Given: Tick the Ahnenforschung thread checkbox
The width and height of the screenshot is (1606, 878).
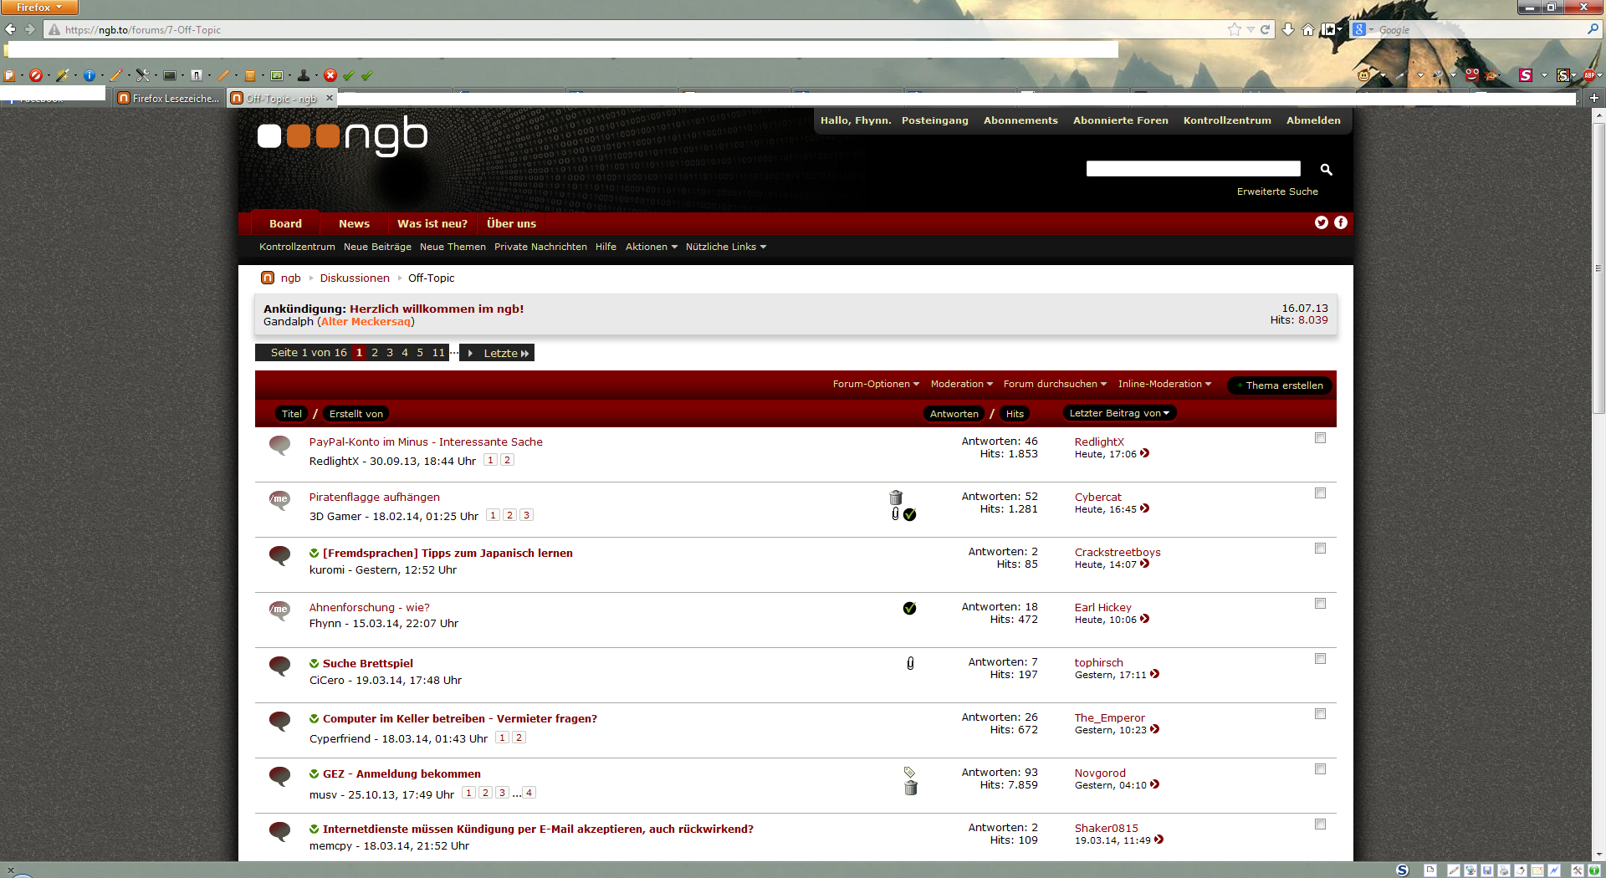Looking at the screenshot, I should click(1320, 604).
